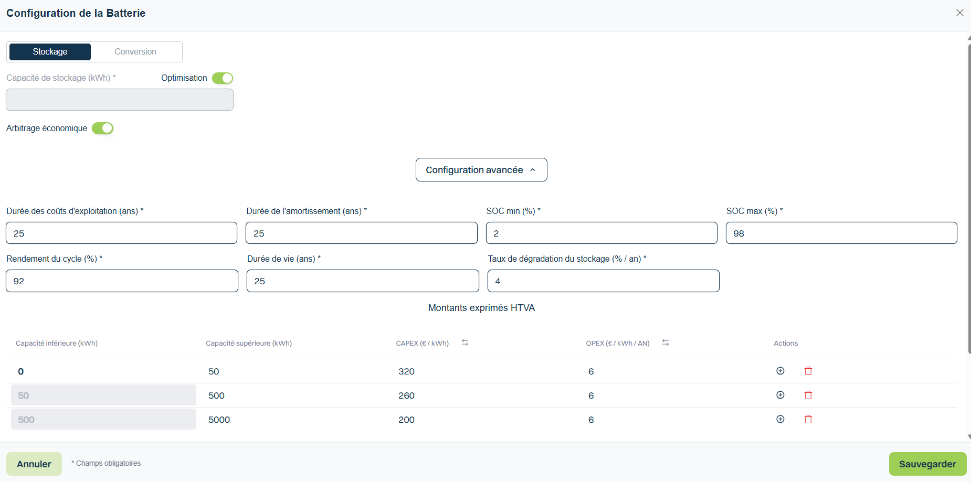Add a row after the 500–5000 kWh tier
The height and width of the screenshot is (482, 971).
pyautogui.click(x=780, y=419)
